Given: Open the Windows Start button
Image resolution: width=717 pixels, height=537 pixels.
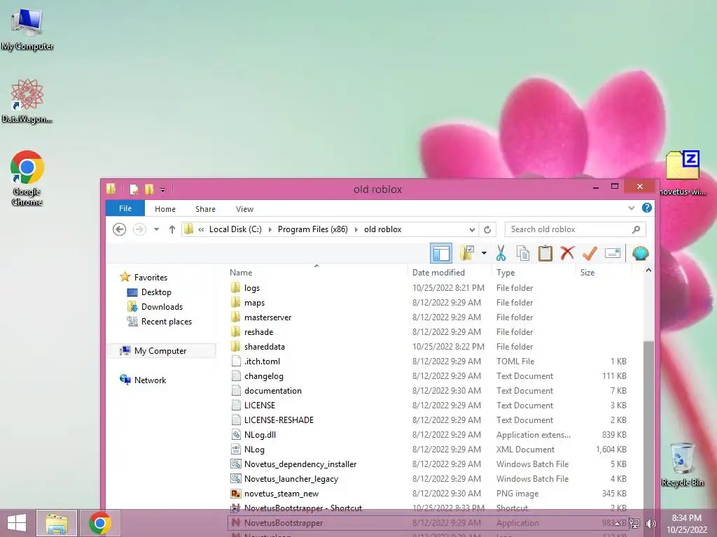Looking at the screenshot, I should 17,523.
